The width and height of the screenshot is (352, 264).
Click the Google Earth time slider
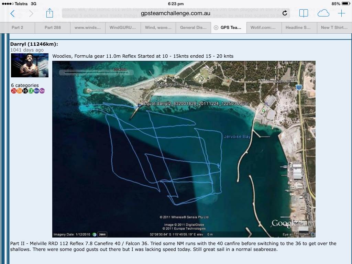93,72
